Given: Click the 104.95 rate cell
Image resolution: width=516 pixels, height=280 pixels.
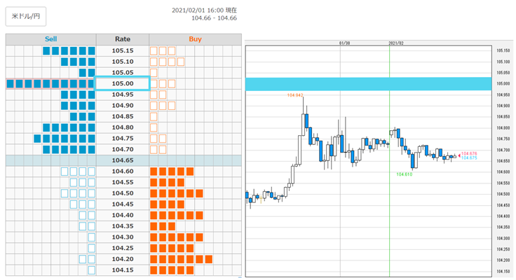Looking at the screenshot, I should click(x=123, y=94).
